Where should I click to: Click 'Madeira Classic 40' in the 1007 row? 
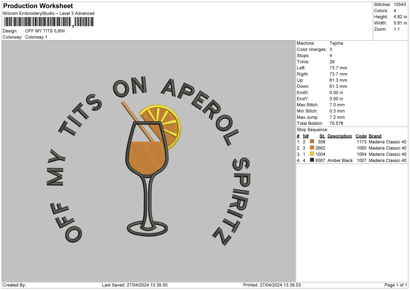click(x=387, y=160)
